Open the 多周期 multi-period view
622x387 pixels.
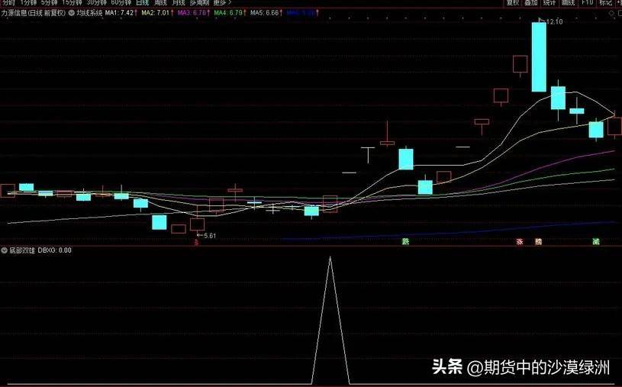(x=199, y=2)
